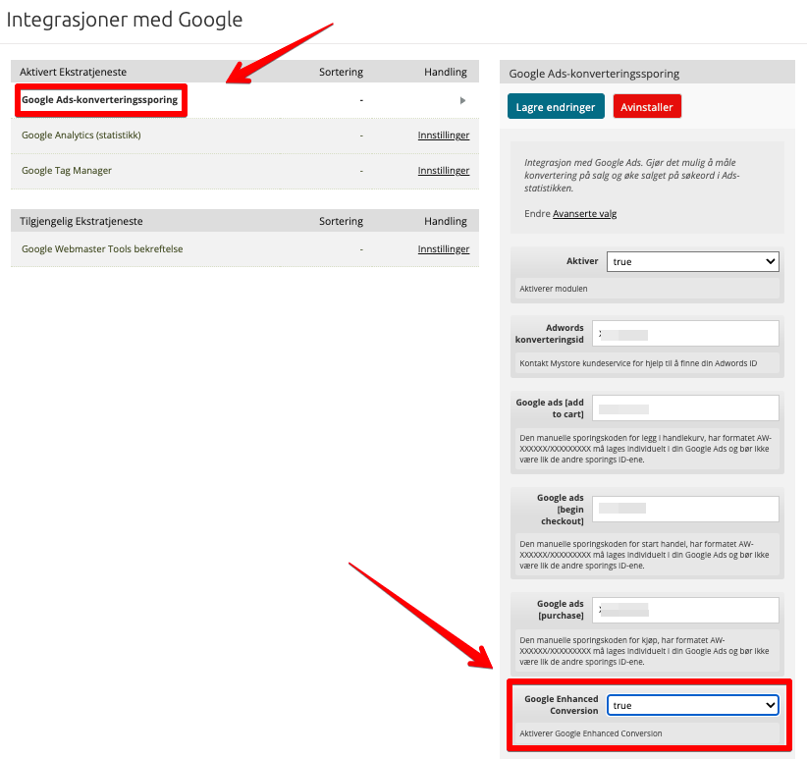The image size is (807, 759).
Task: Click the Aktivert Ekstratjeneste column header
Action: click(x=73, y=72)
